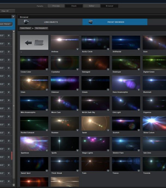Delete the Glamour preset using its X icon
The image size is (166, 188).
point(78,90)
